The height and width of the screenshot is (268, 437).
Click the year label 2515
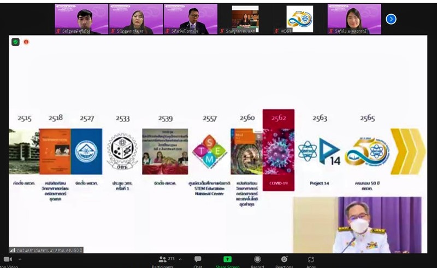(25, 118)
